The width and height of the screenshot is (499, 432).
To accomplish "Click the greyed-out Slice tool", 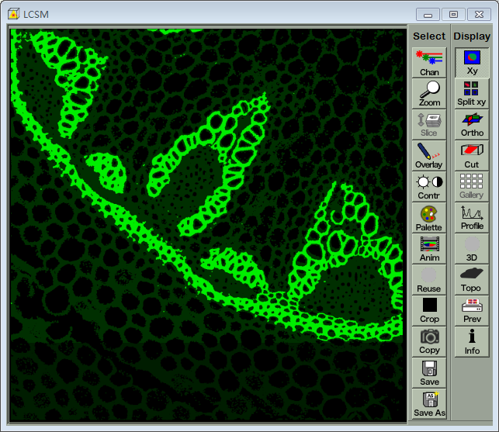I will click(x=429, y=124).
